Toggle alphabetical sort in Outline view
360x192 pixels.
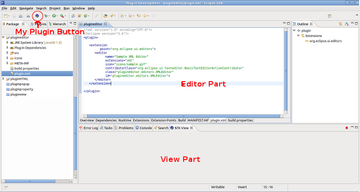tap(346, 24)
